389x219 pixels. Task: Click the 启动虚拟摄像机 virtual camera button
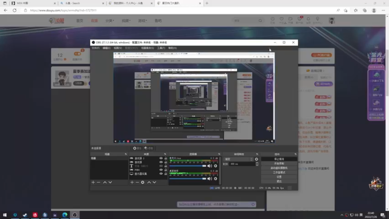click(x=279, y=168)
